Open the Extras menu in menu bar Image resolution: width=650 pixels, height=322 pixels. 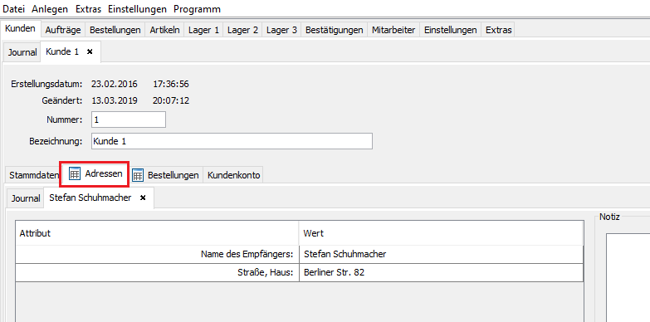(89, 8)
